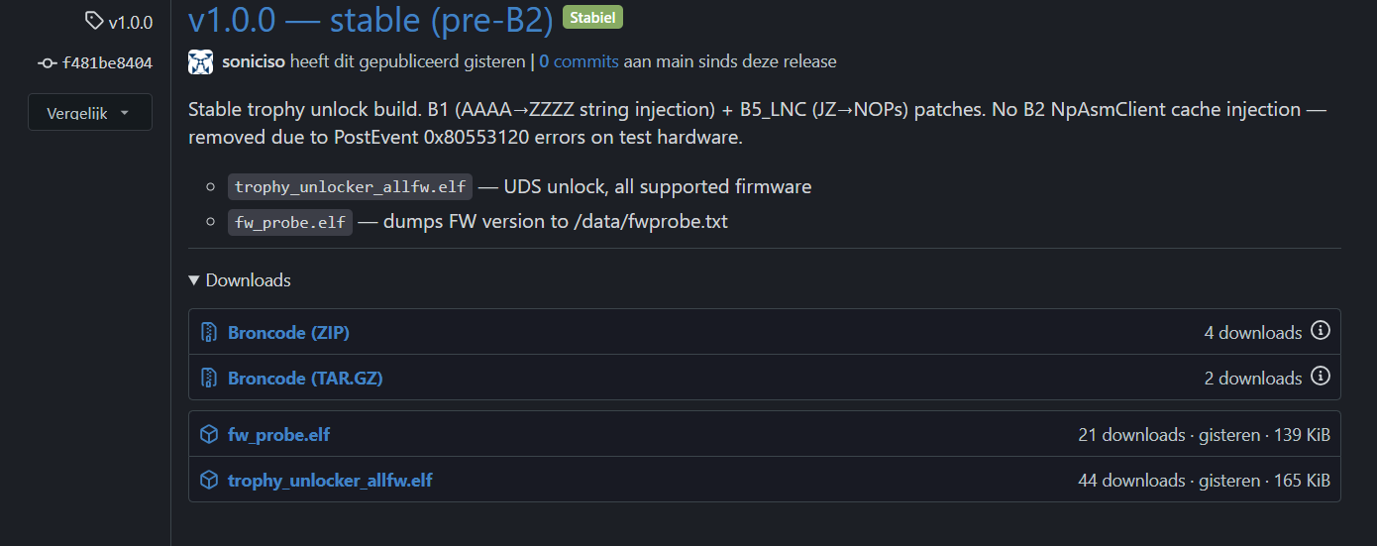This screenshot has width=1377, height=546.
Task: Click the package icon beside trophy_unlocker_allfw.elf
Action: coord(209,480)
